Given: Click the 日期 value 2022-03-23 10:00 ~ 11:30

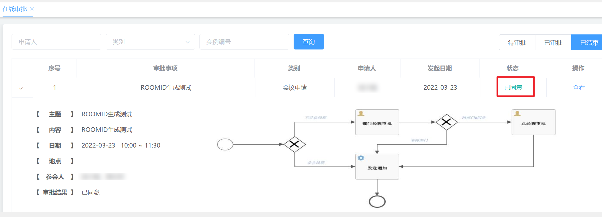Looking at the screenshot, I should (121, 145).
